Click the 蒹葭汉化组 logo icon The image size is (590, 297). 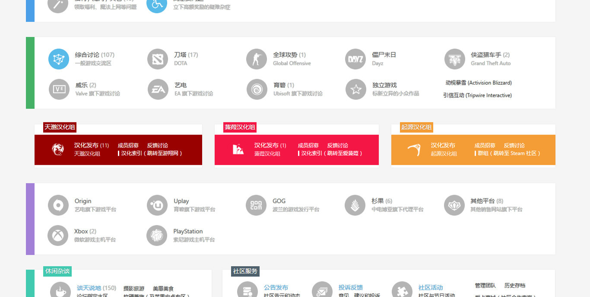point(238,150)
